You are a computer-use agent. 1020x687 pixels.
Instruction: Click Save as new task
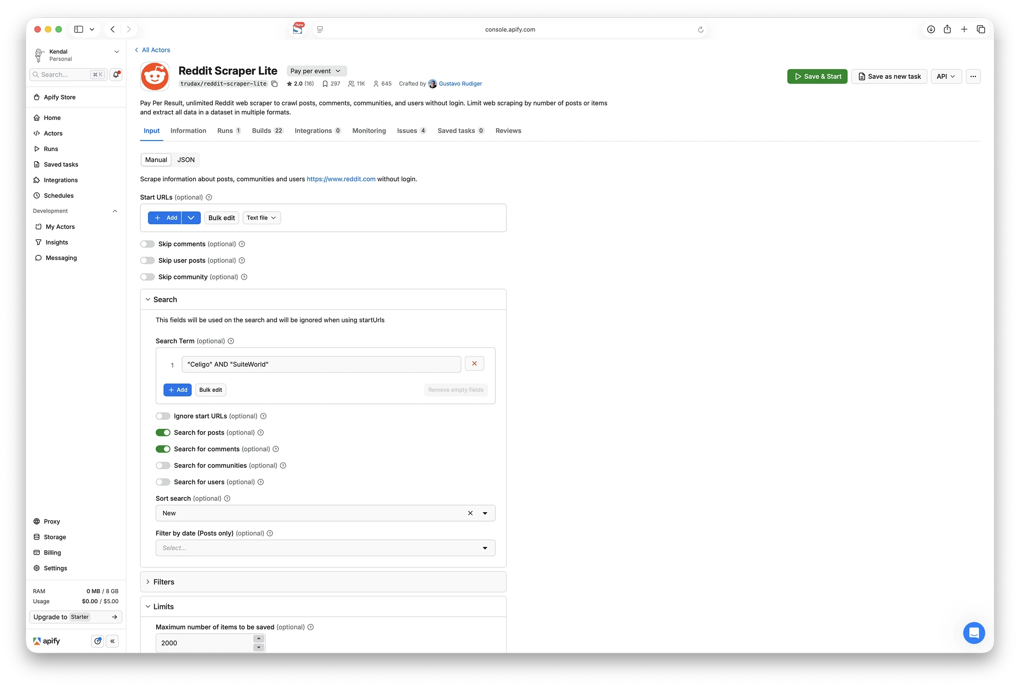(889, 76)
